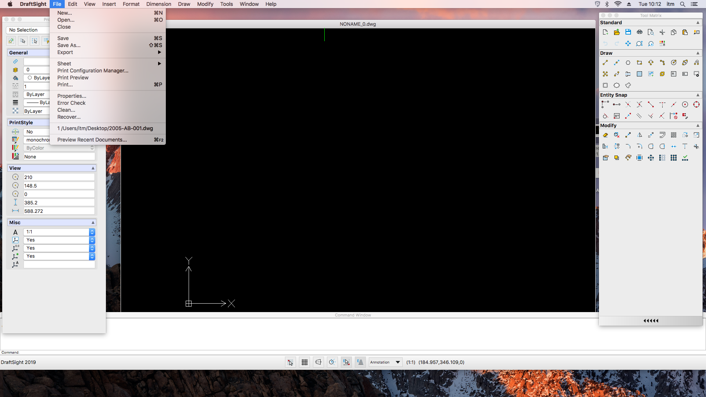Toggle Snap mode in status bar
Screen dimensions: 706x397
(x=290, y=362)
